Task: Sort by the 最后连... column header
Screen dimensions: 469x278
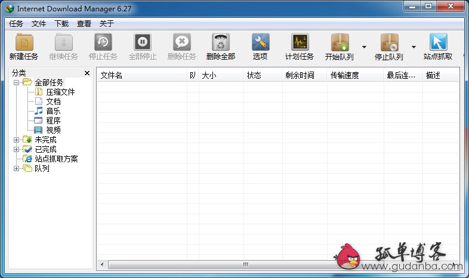Action: click(x=403, y=75)
